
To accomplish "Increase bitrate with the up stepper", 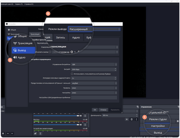I will pyautogui.click(x=115, y=68).
